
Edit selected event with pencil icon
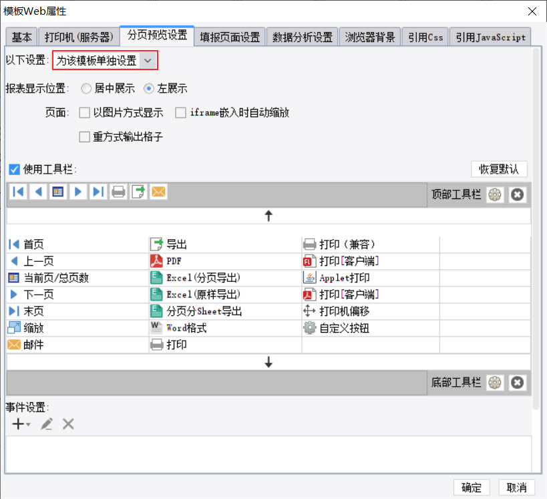point(47,424)
